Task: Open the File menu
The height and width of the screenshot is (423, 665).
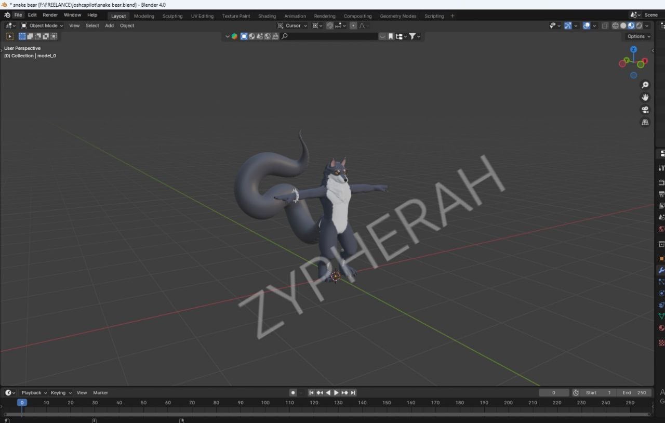Action: coord(18,15)
